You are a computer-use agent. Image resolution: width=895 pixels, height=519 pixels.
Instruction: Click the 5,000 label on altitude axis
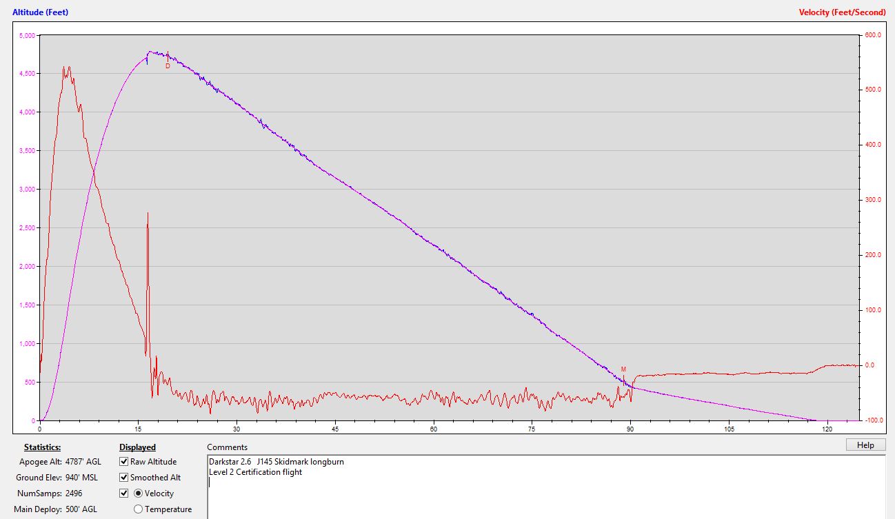click(x=25, y=36)
